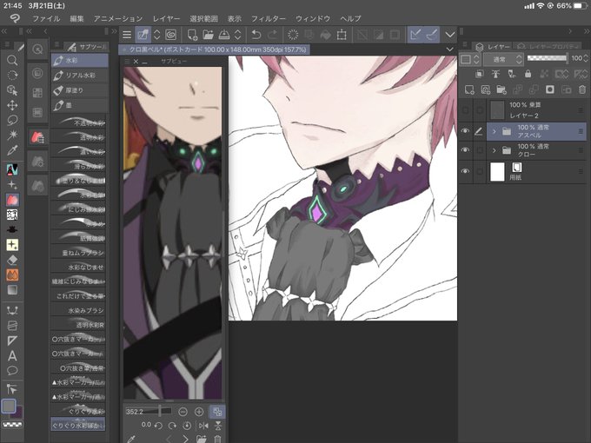Delete the selected layer with trash icon
The height and width of the screenshot is (443, 591).
582,89
